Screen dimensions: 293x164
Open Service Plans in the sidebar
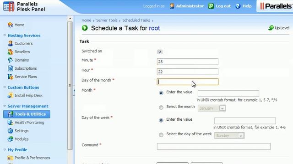click(x=26, y=77)
